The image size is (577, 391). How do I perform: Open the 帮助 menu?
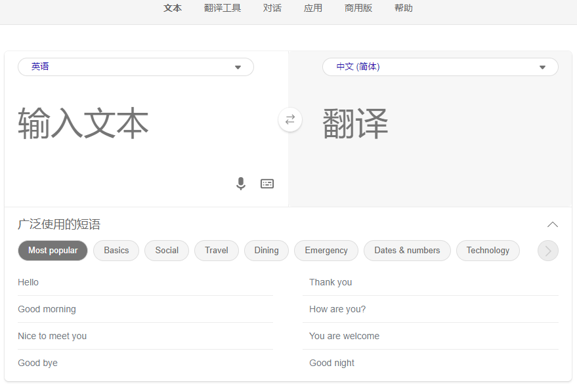tap(404, 9)
